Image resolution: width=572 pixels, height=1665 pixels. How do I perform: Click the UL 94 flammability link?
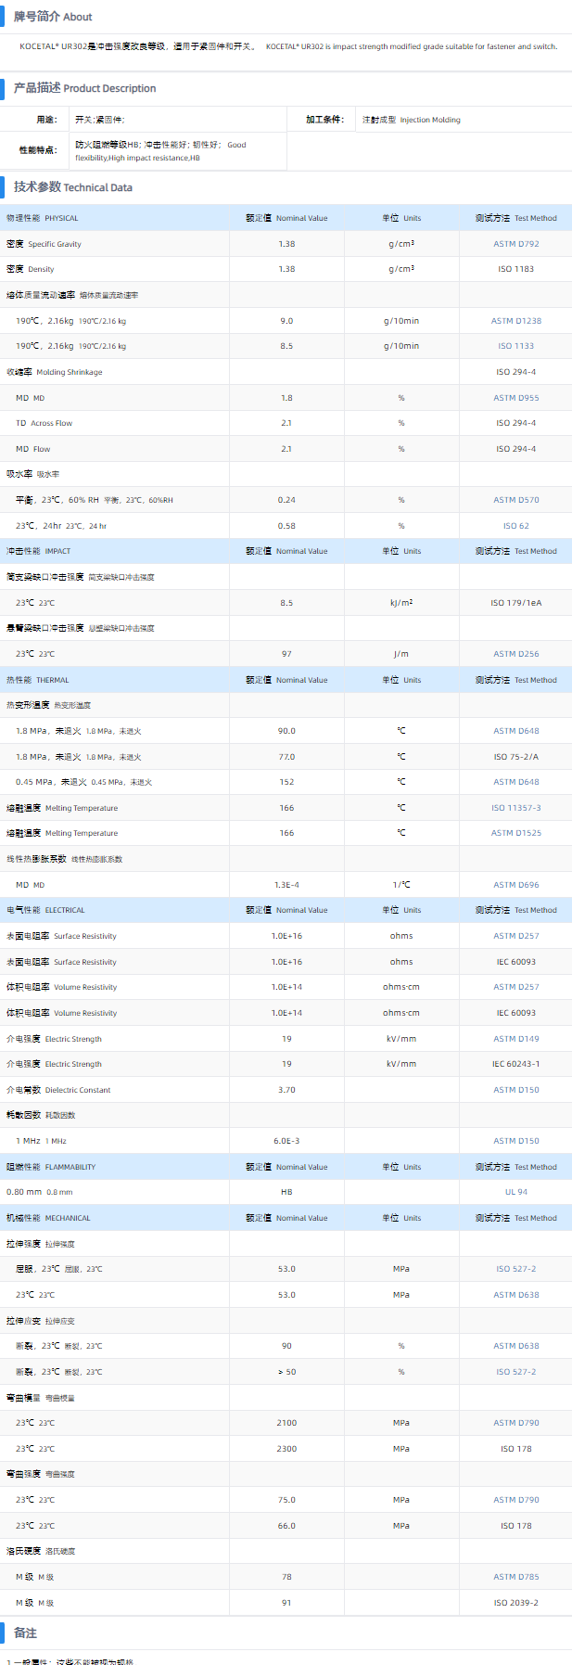point(515,1192)
